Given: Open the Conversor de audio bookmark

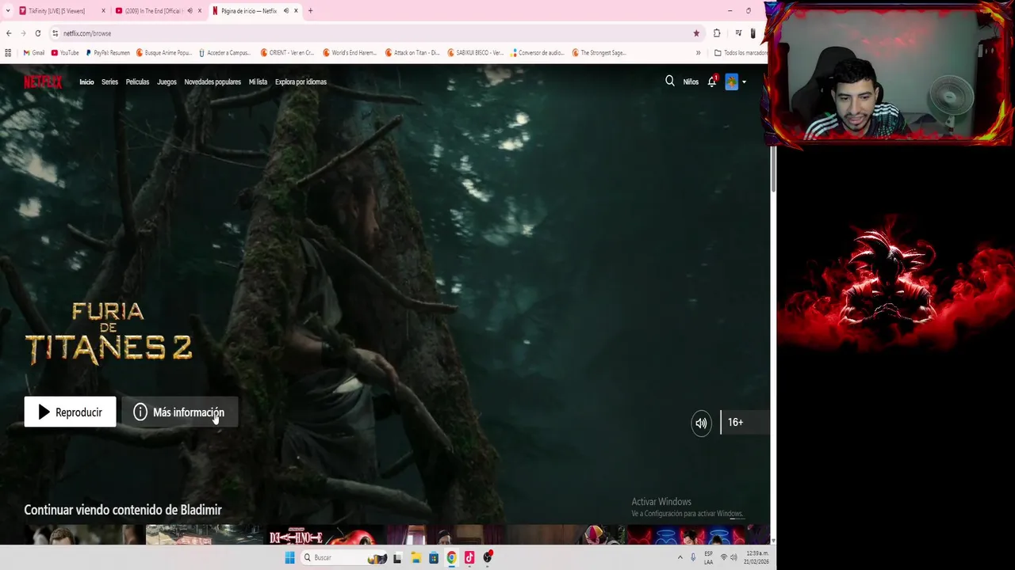Looking at the screenshot, I should pyautogui.click(x=538, y=53).
